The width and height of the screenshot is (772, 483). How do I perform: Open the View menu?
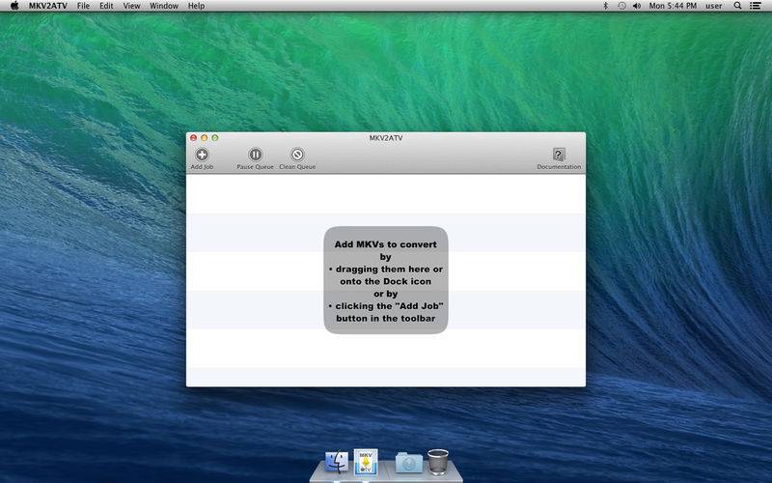click(131, 6)
